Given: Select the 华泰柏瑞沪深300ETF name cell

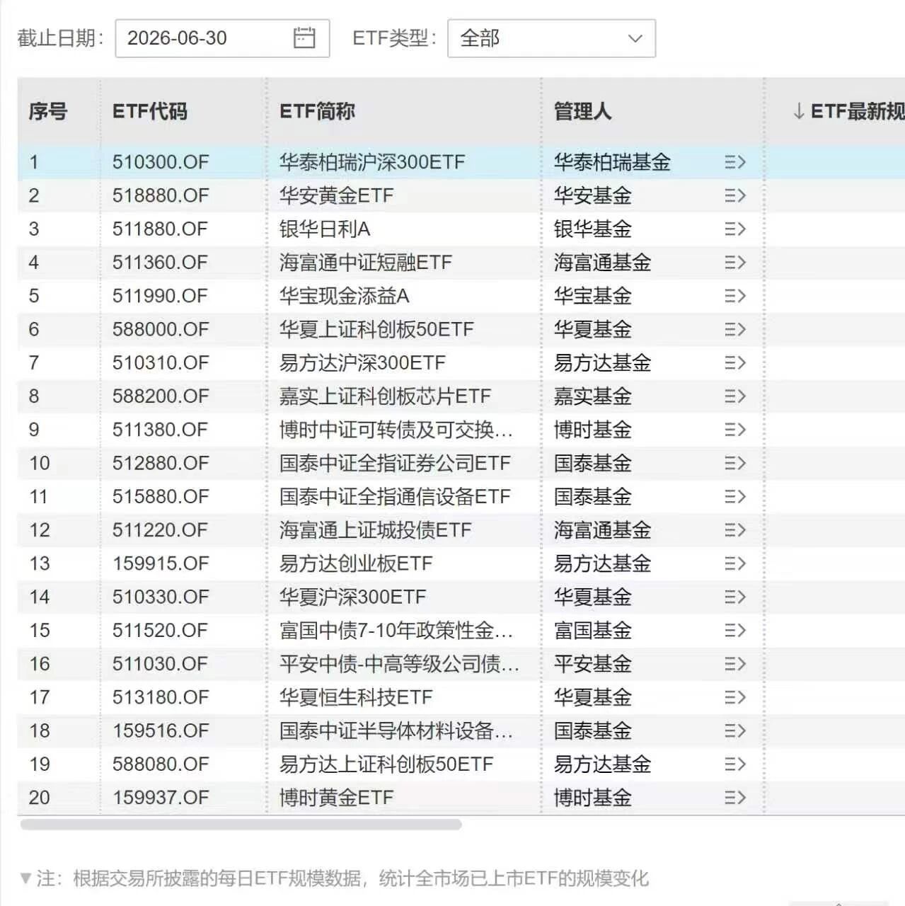Looking at the screenshot, I should click(372, 162).
